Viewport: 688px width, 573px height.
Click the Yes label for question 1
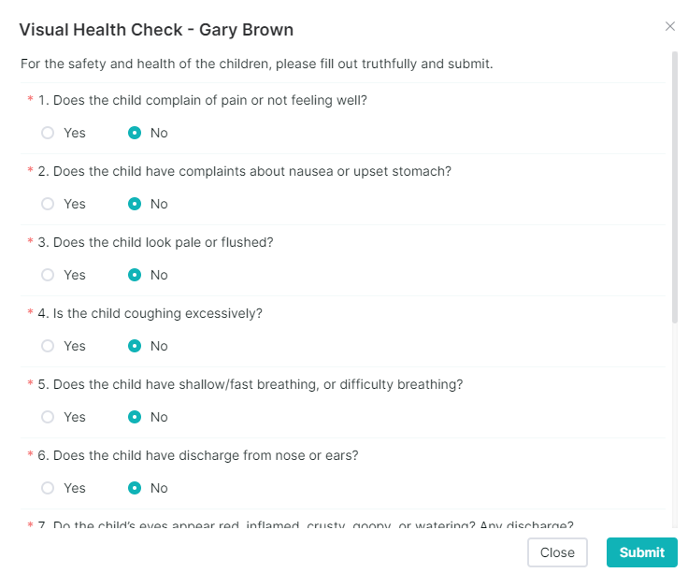pyautogui.click(x=75, y=133)
